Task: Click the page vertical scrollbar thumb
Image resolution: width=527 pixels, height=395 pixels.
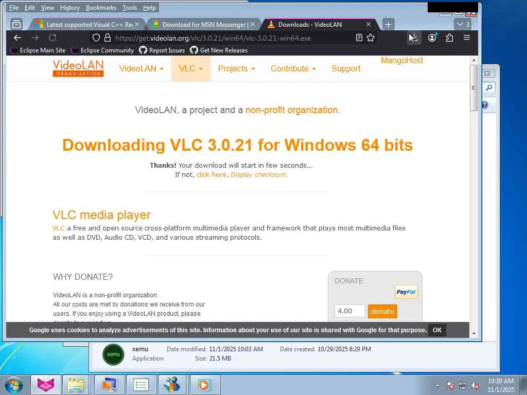Action: pos(473,87)
